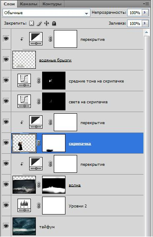
Task: Click chain link of перекрытие clipped to волна
Action: click(x=50, y=164)
